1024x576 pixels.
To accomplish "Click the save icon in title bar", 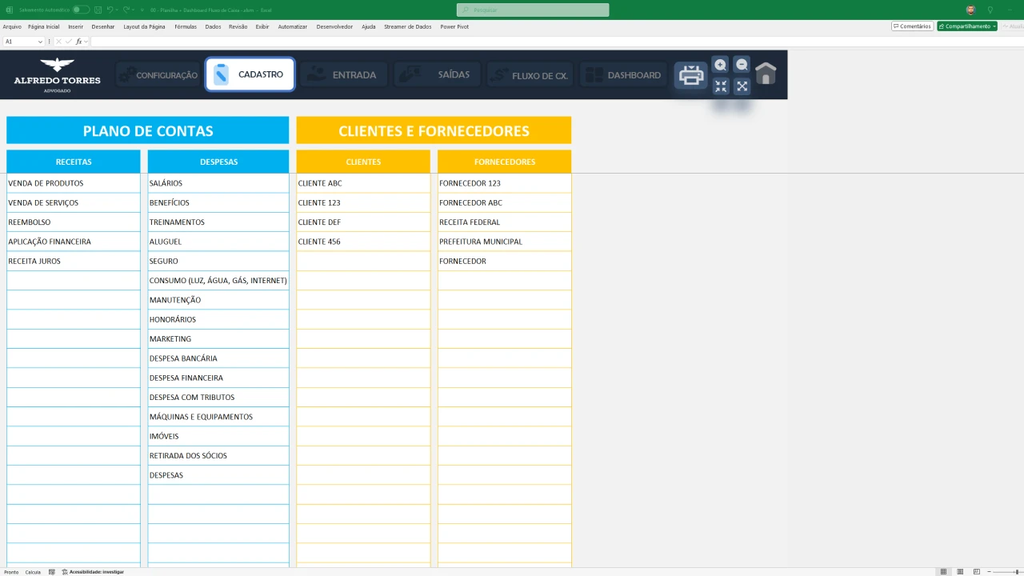I will [x=97, y=10].
